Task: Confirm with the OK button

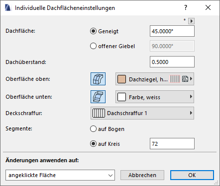Action: (192, 175)
